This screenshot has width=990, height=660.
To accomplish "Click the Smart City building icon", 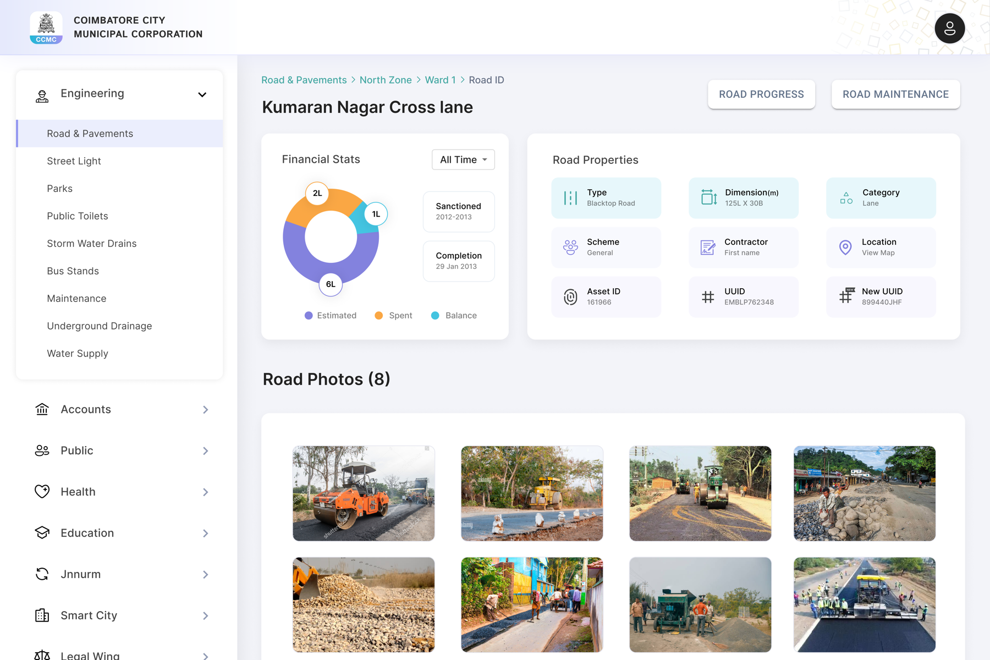I will click(x=42, y=615).
